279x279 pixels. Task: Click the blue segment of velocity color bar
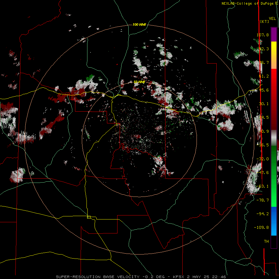pos(274,221)
